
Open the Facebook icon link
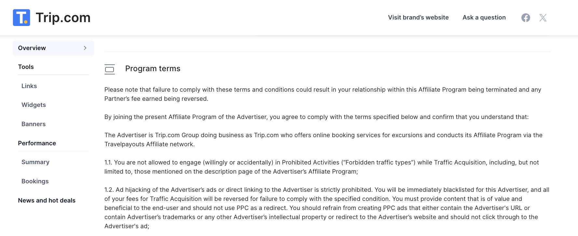coord(526,18)
